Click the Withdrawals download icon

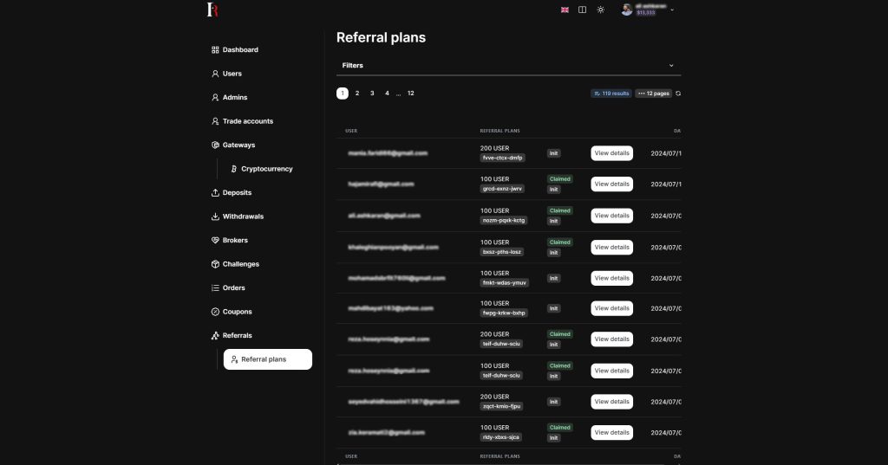click(x=215, y=216)
